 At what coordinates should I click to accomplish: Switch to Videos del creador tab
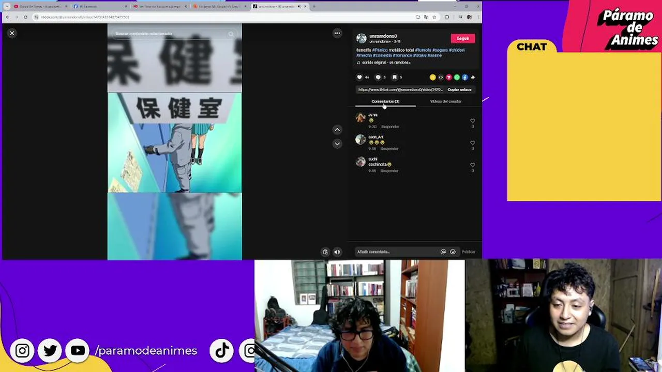point(446,101)
